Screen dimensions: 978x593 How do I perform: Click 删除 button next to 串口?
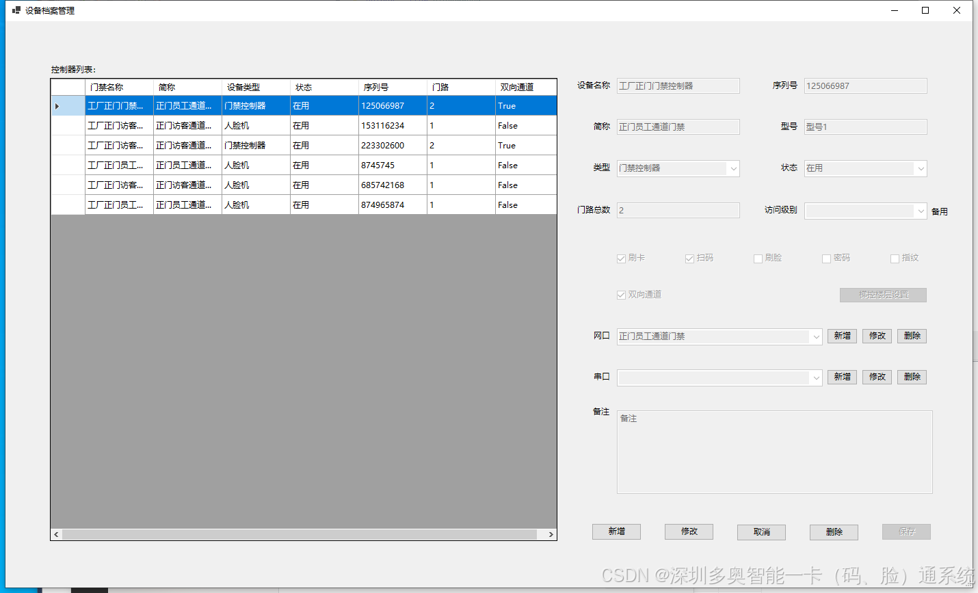[912, 377]
